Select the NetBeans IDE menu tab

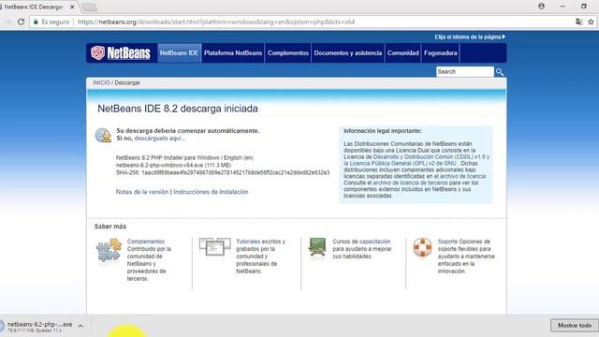click(179, 53)
